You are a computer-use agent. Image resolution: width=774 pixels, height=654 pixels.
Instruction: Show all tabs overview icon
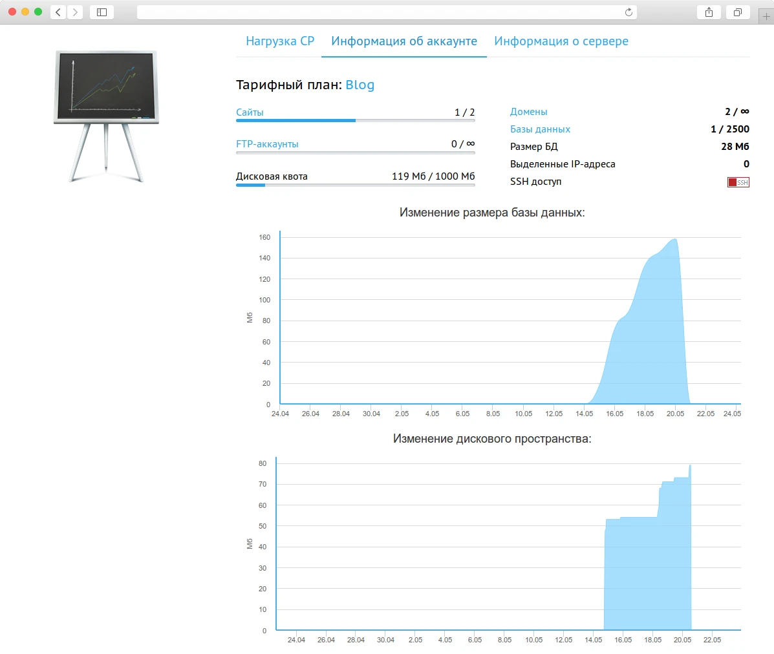[738, 12]
